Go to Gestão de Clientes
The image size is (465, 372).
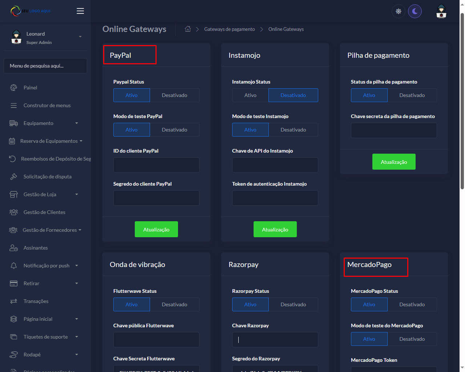[x=44, y=212]
